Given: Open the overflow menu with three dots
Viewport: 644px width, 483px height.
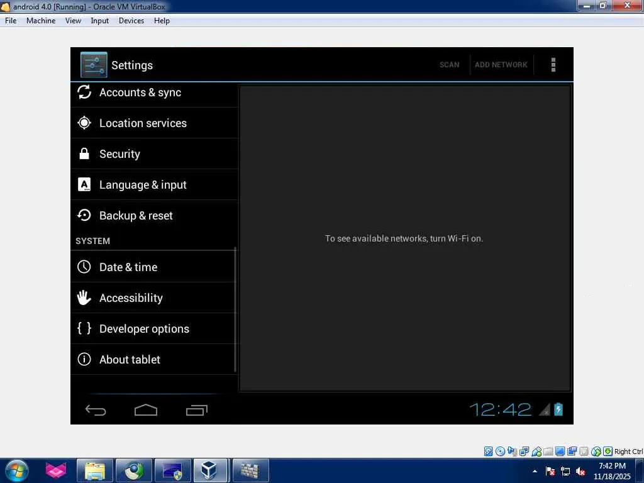Looking at the screenshot, I should [x=553, y=65].
